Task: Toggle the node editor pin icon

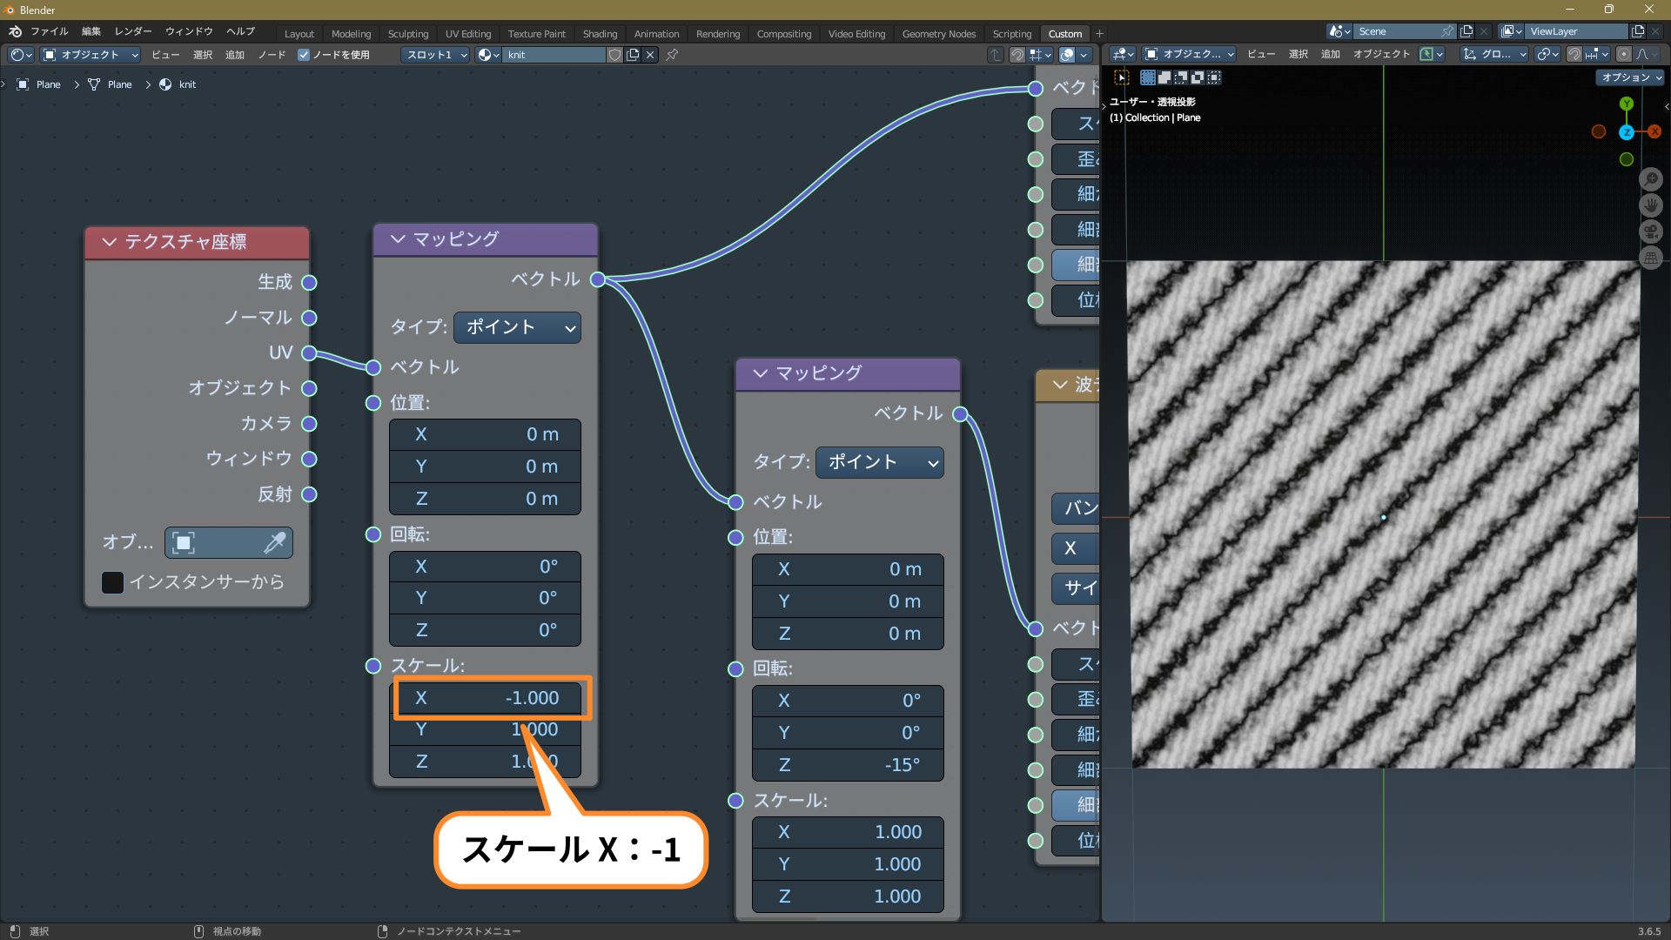Action: (672, 55)
